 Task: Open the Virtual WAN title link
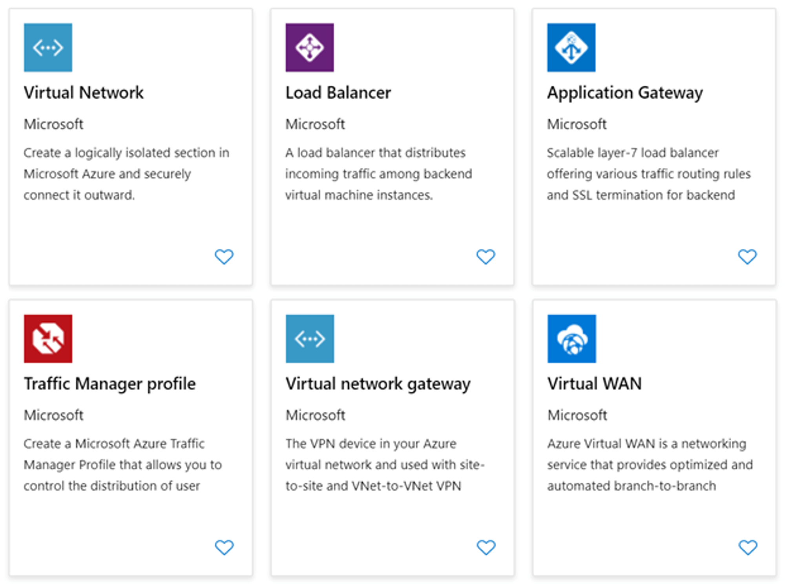594,383
